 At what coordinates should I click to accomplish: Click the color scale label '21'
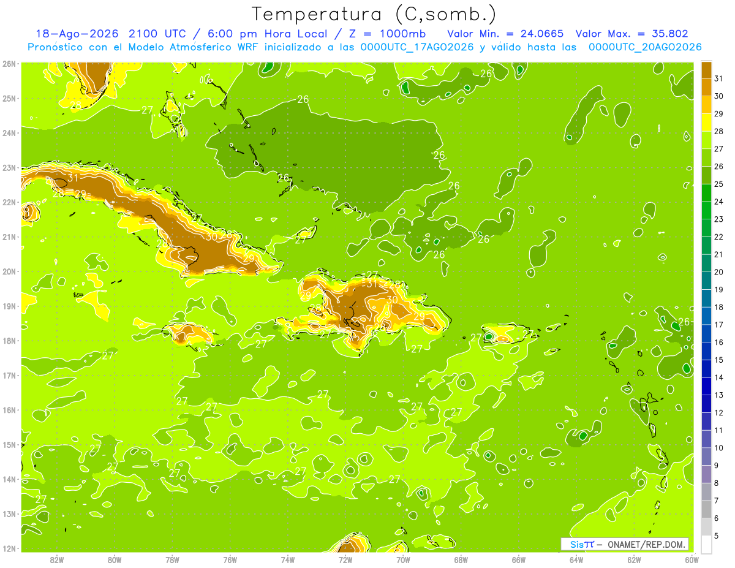click(718, 254)
